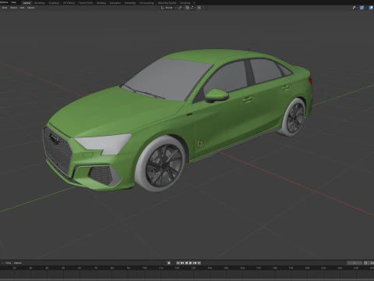Select the car's rear wheel
374x281 pixels.
coord(294,118)
